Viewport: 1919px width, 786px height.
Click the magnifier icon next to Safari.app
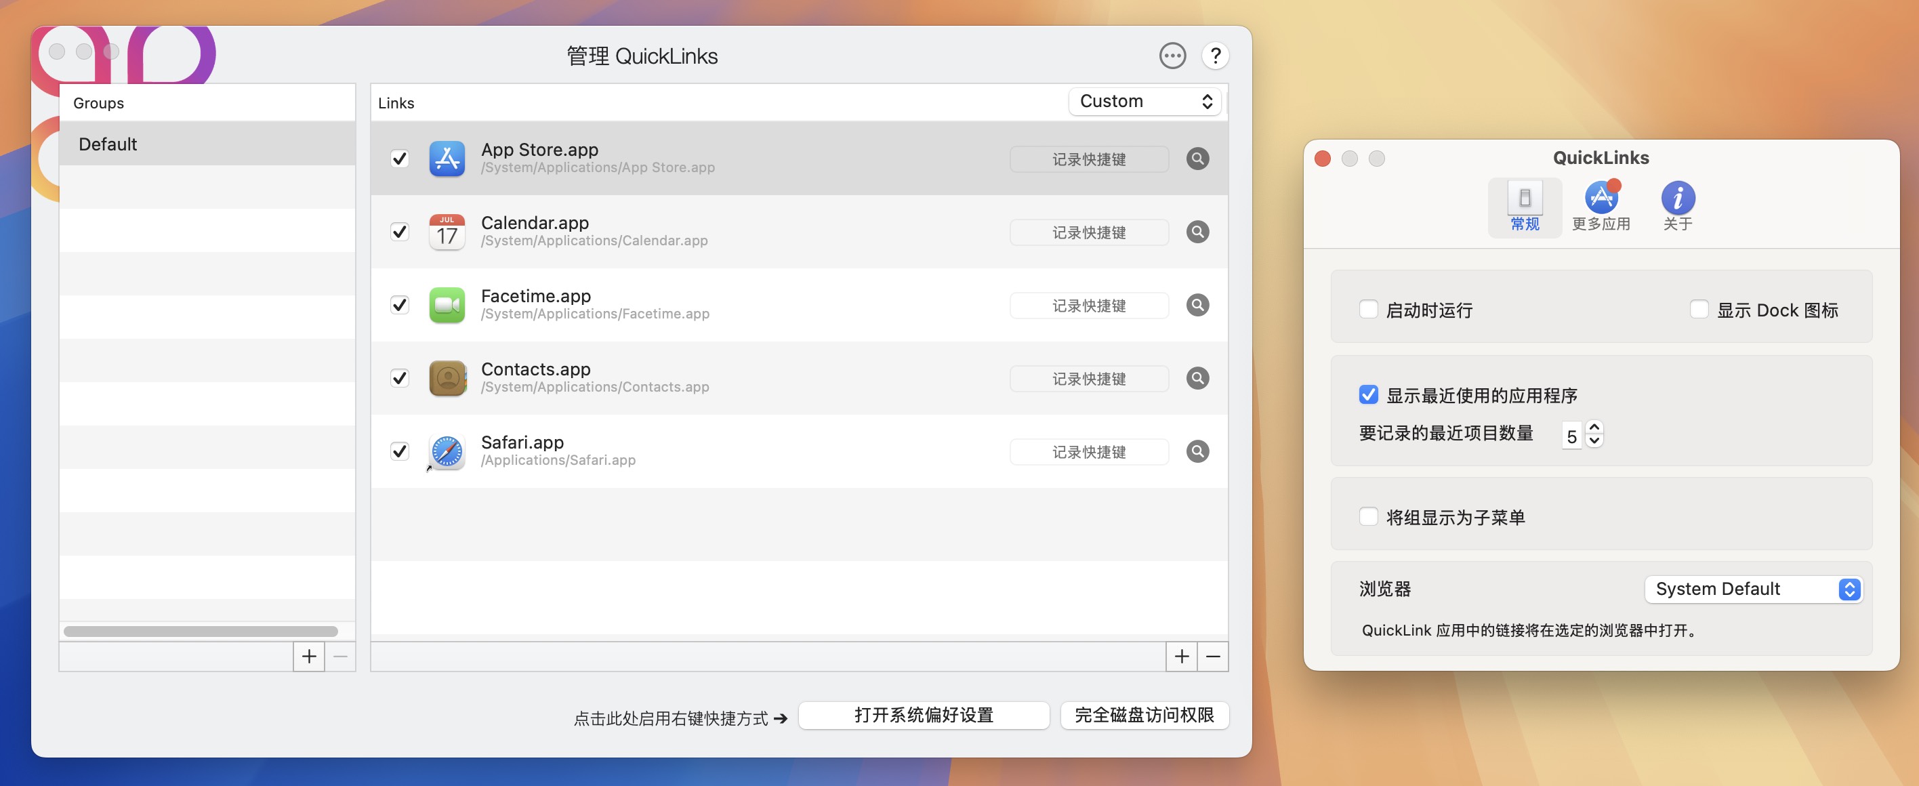1197,451
